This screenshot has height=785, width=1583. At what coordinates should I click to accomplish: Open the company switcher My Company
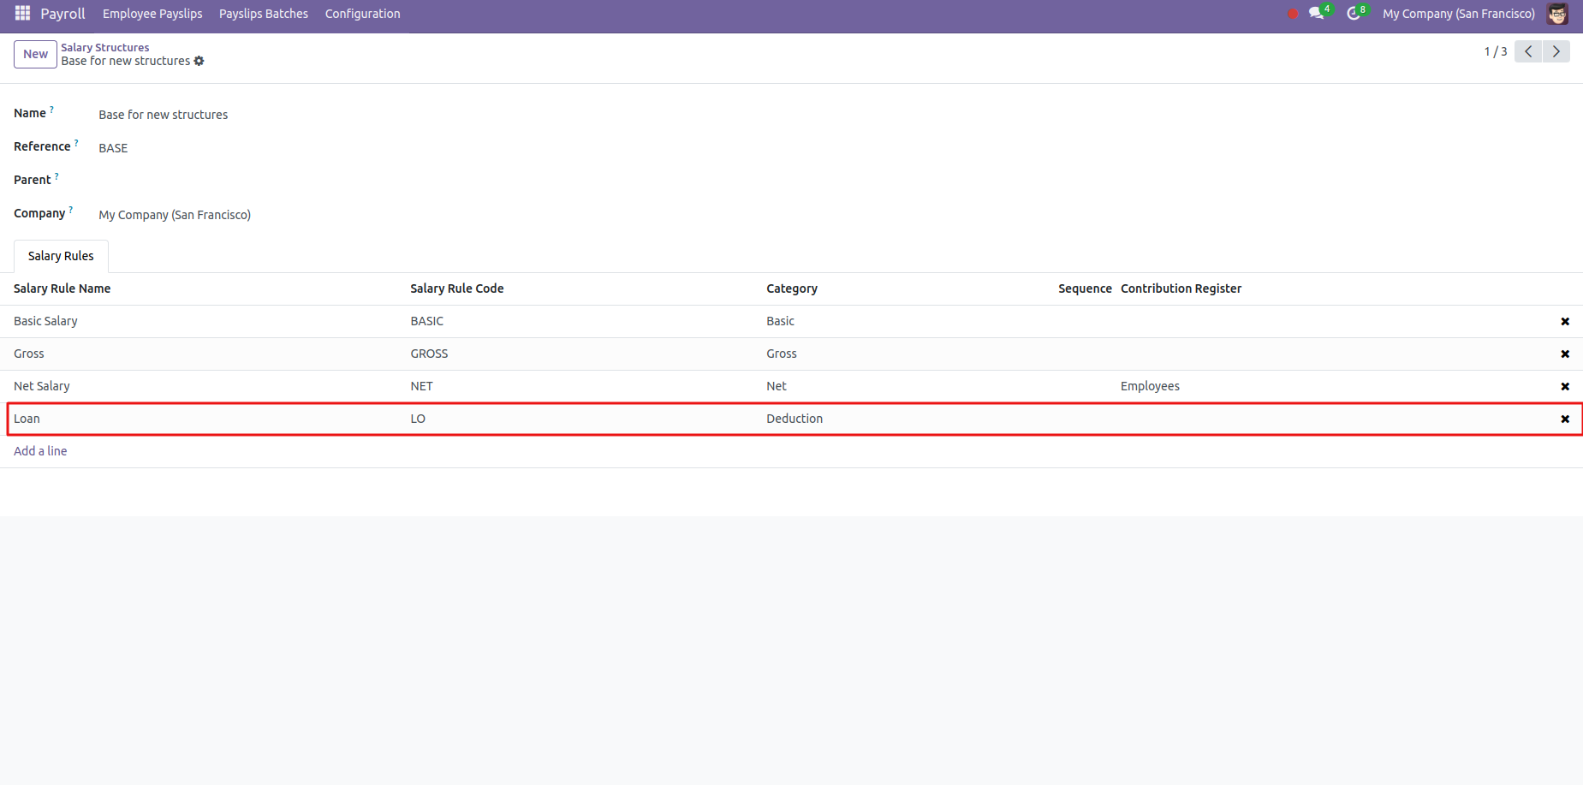(x=1458, y=14)
